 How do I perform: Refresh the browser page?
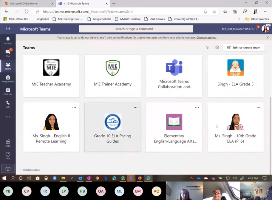coord(26,11)
